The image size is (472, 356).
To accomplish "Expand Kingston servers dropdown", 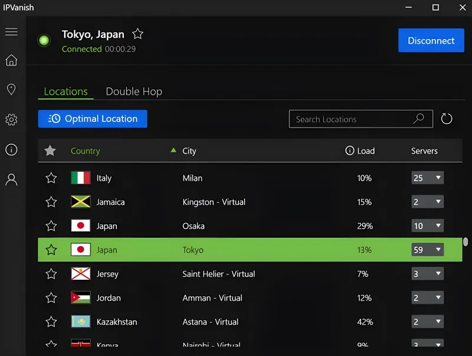I will point(427,202).
